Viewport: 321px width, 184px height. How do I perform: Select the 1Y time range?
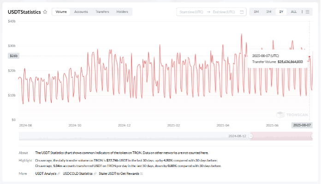coord(281,12)
